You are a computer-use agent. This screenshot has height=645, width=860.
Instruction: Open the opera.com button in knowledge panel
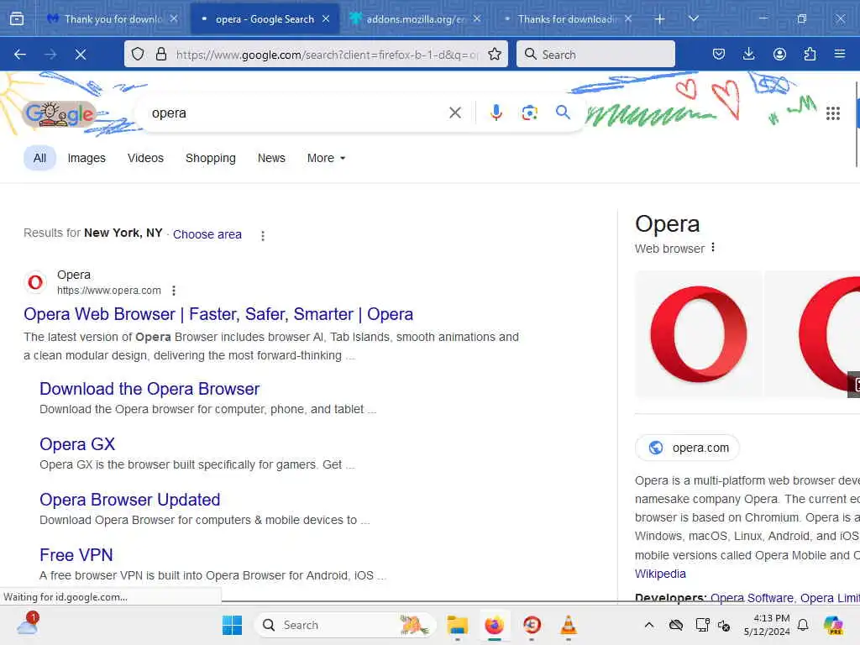[x=687, y=448]
